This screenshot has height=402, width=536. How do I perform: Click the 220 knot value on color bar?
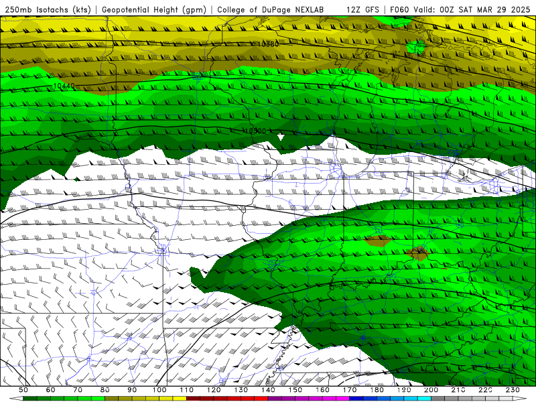pos(485,390)
